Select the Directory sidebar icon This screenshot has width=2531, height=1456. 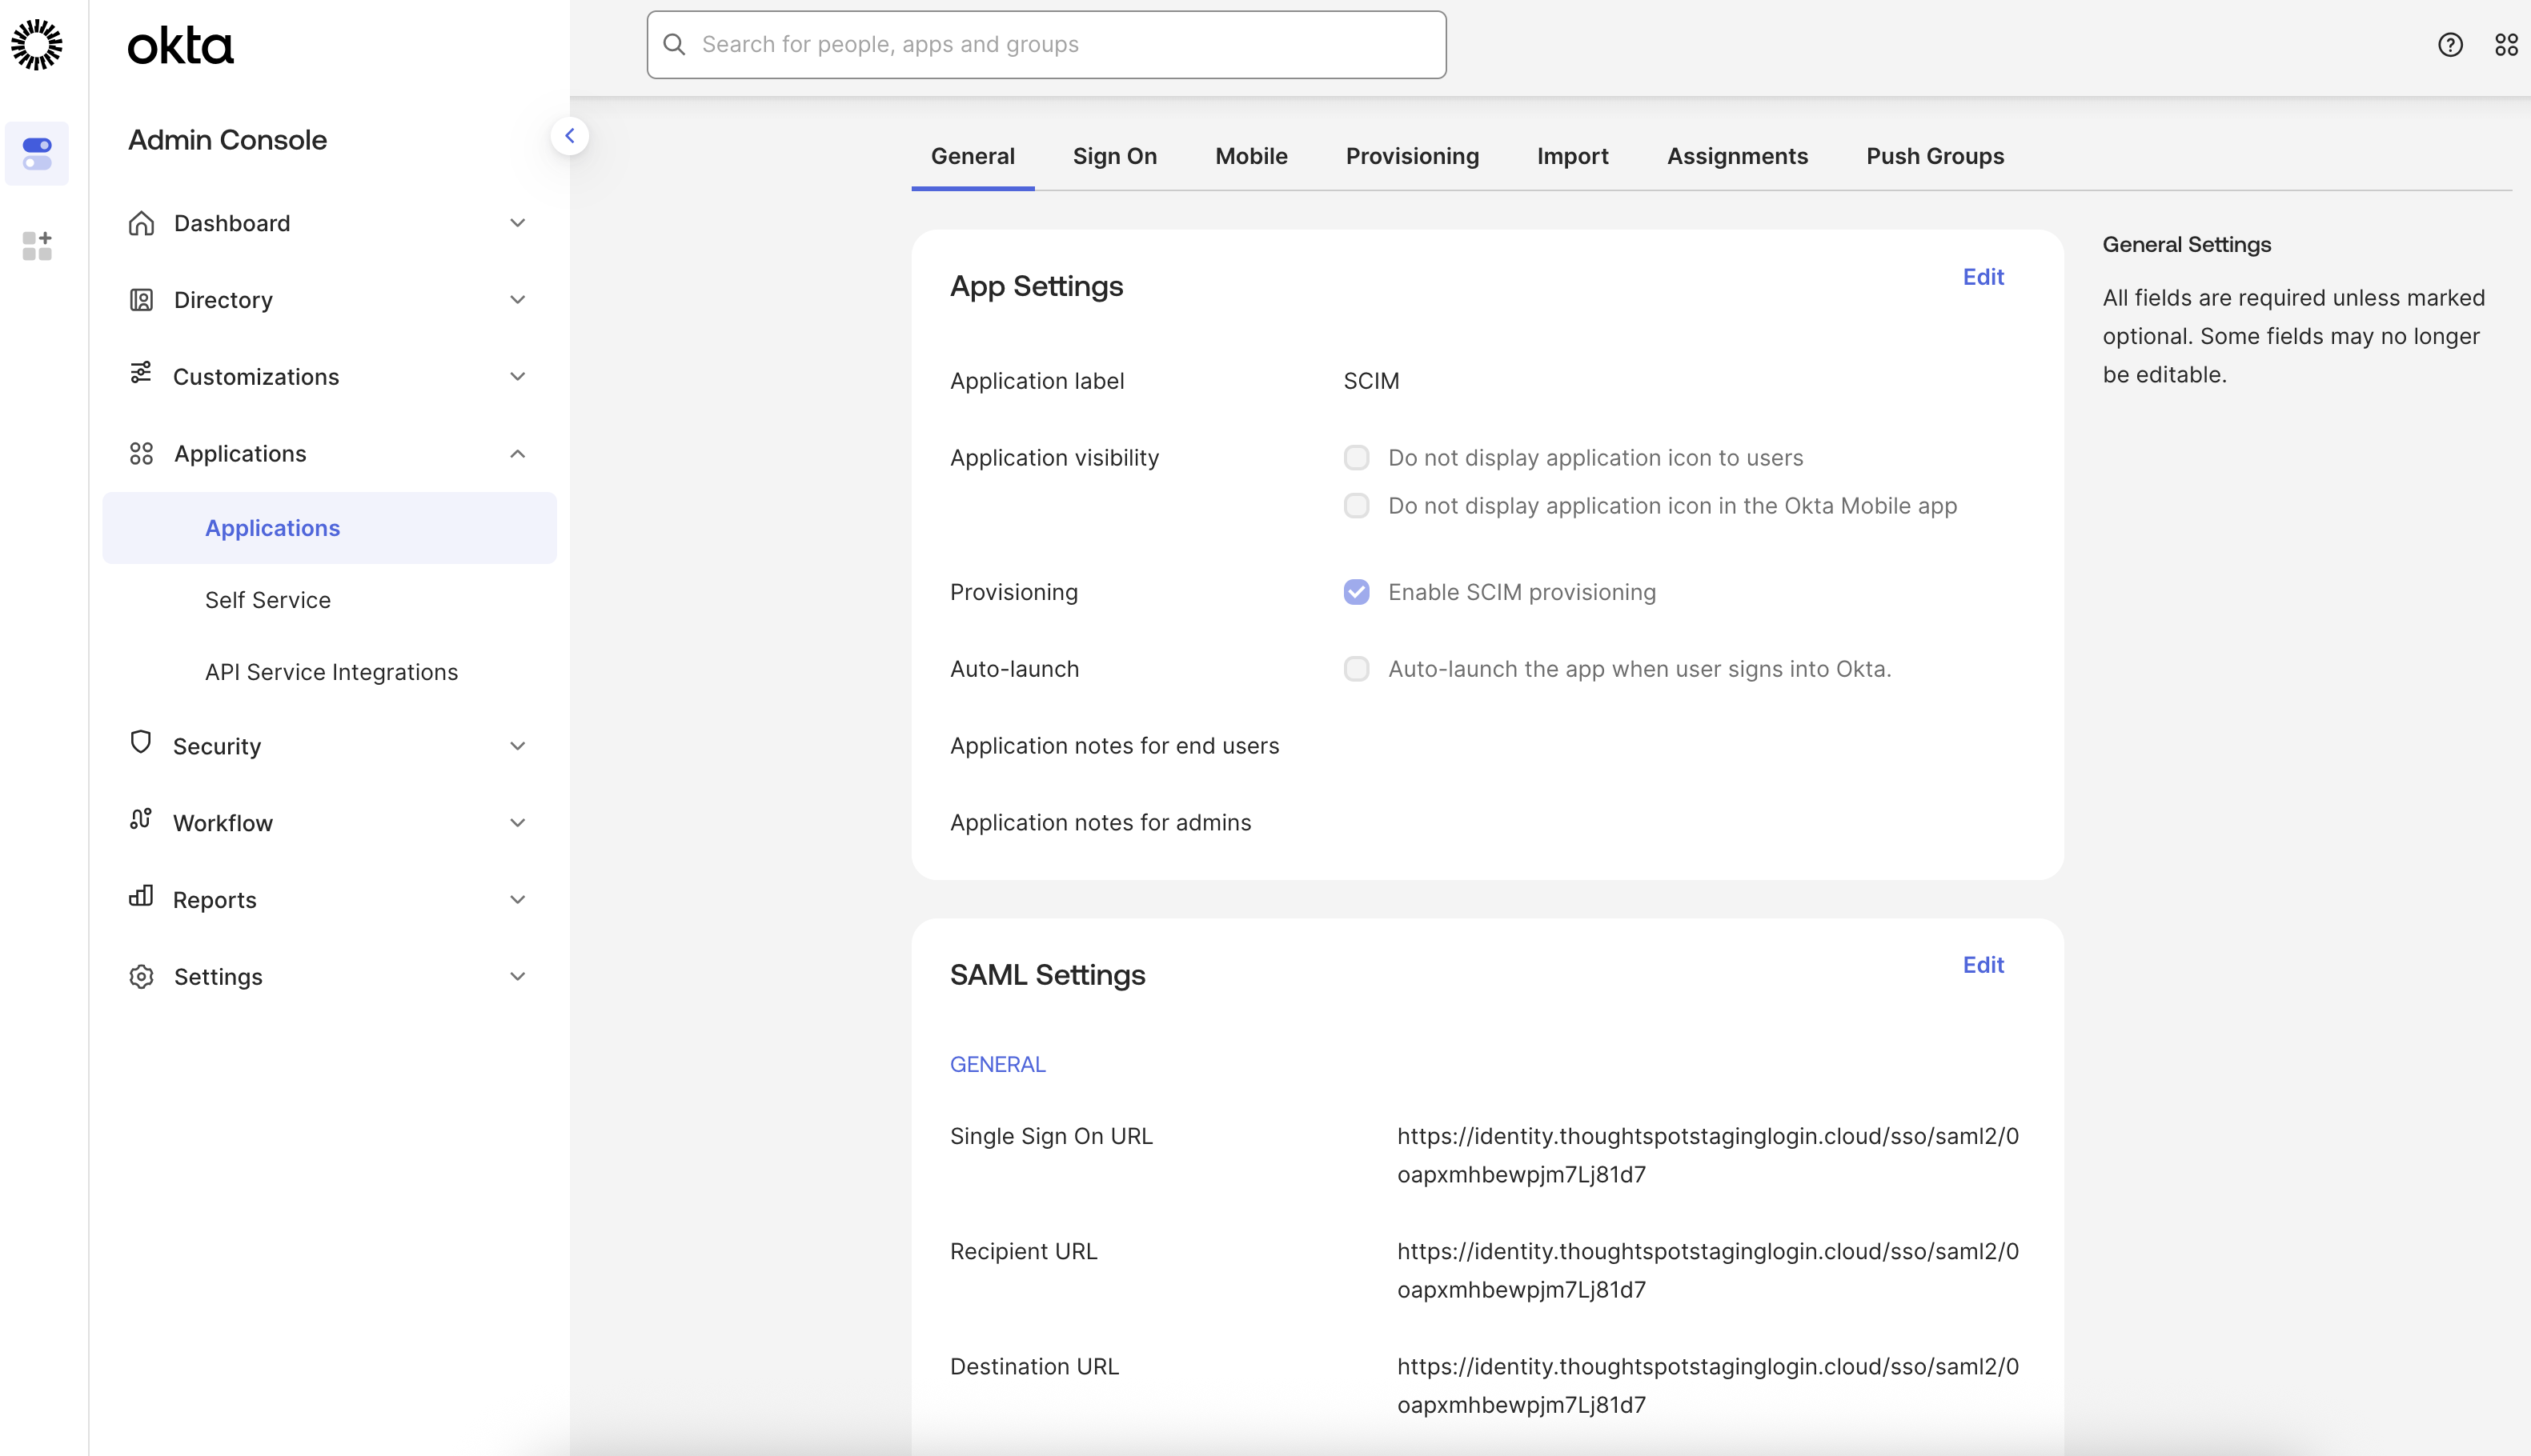(x=141, y=299)
